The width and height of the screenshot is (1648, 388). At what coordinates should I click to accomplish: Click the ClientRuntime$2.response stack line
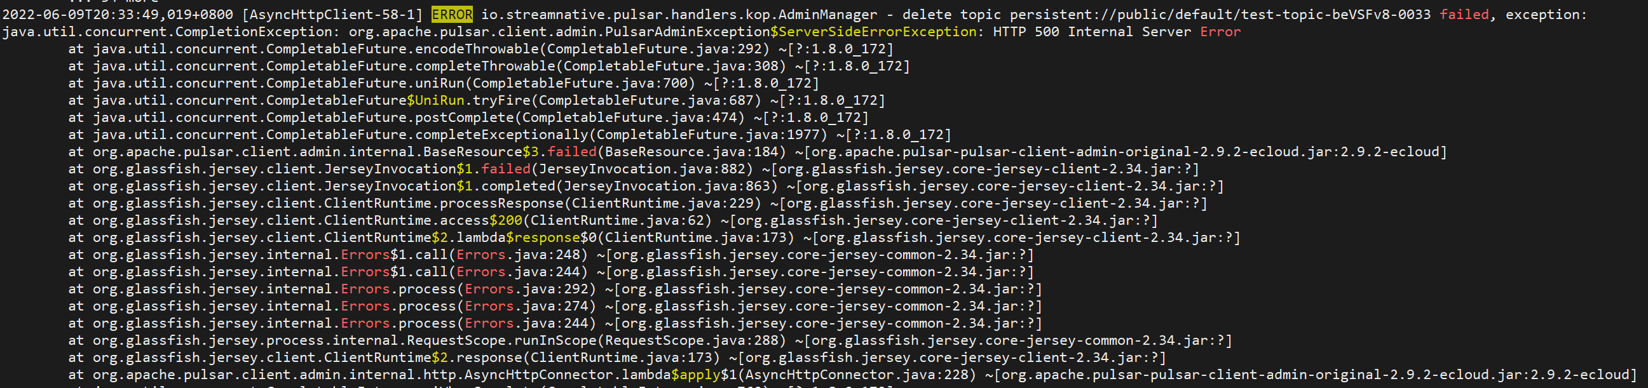[x=617, y=359]
